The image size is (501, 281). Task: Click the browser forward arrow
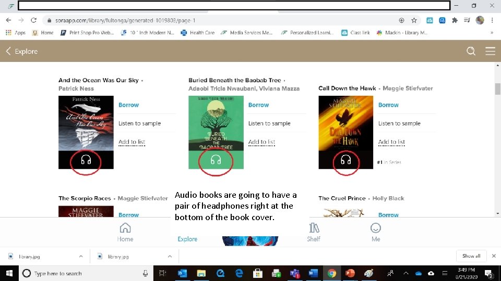click(21, 20)
